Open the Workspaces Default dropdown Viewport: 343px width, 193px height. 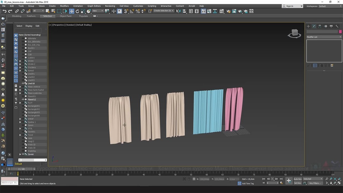point(330,6)
